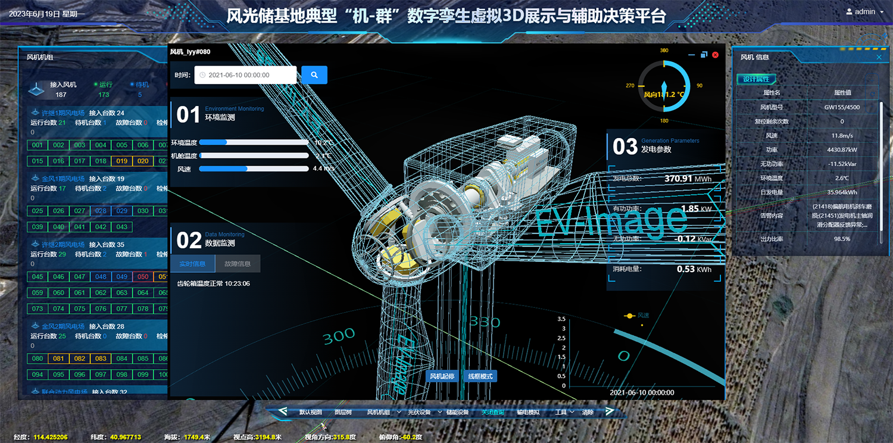Image resolution: width=893 pixels, height=443 pixels.
Task: Toggle the 风速 legend series in chart
Action: pyautogui.click(x=636, y=316)
